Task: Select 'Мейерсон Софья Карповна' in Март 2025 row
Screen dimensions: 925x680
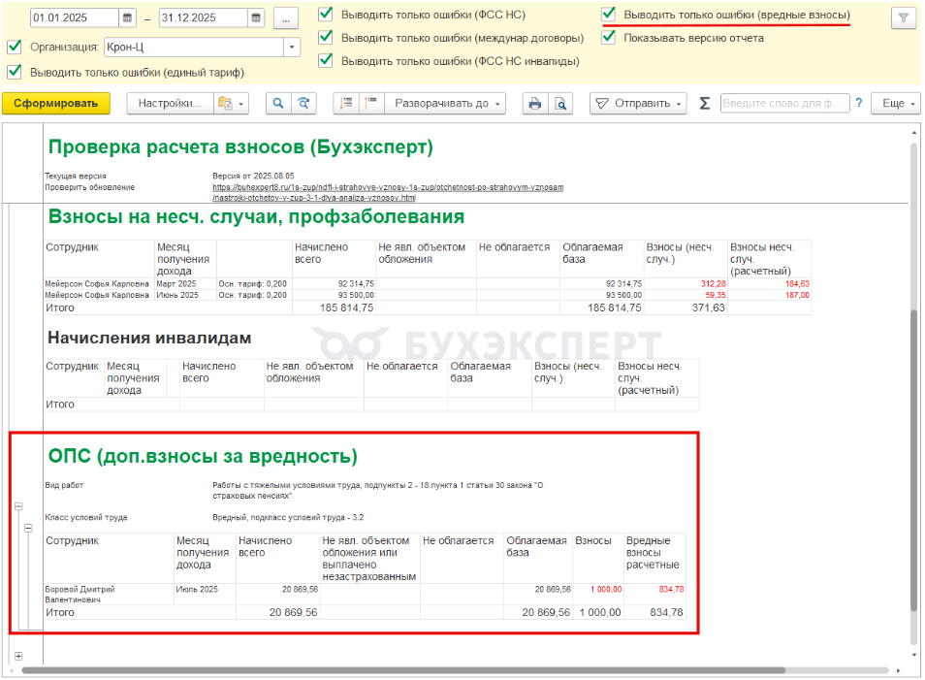Action: click(x=97, y=284)
